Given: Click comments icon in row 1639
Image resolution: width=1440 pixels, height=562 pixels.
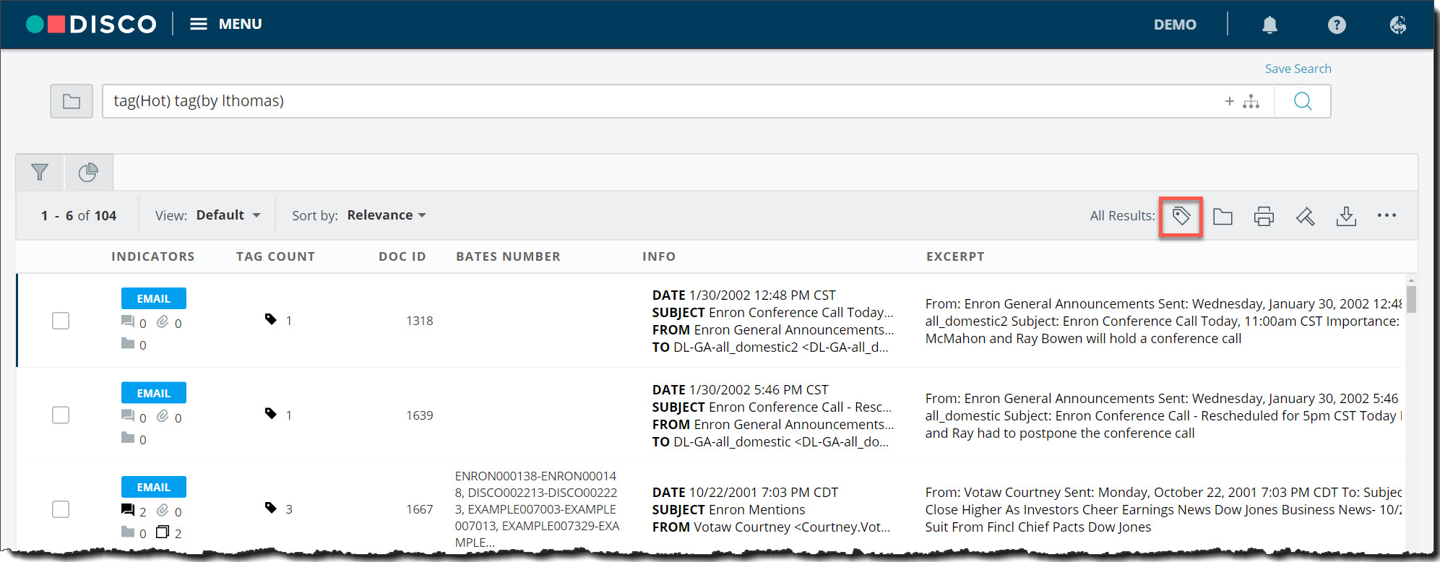Looking at the screenshot, I should pos(128,416).
